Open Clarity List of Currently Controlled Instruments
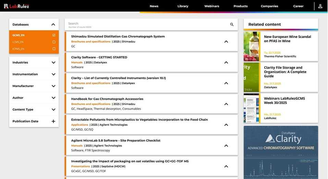The image size is (328, 179). pos(118,78)
